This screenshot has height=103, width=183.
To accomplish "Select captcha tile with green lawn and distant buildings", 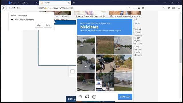I will [123, 82].
